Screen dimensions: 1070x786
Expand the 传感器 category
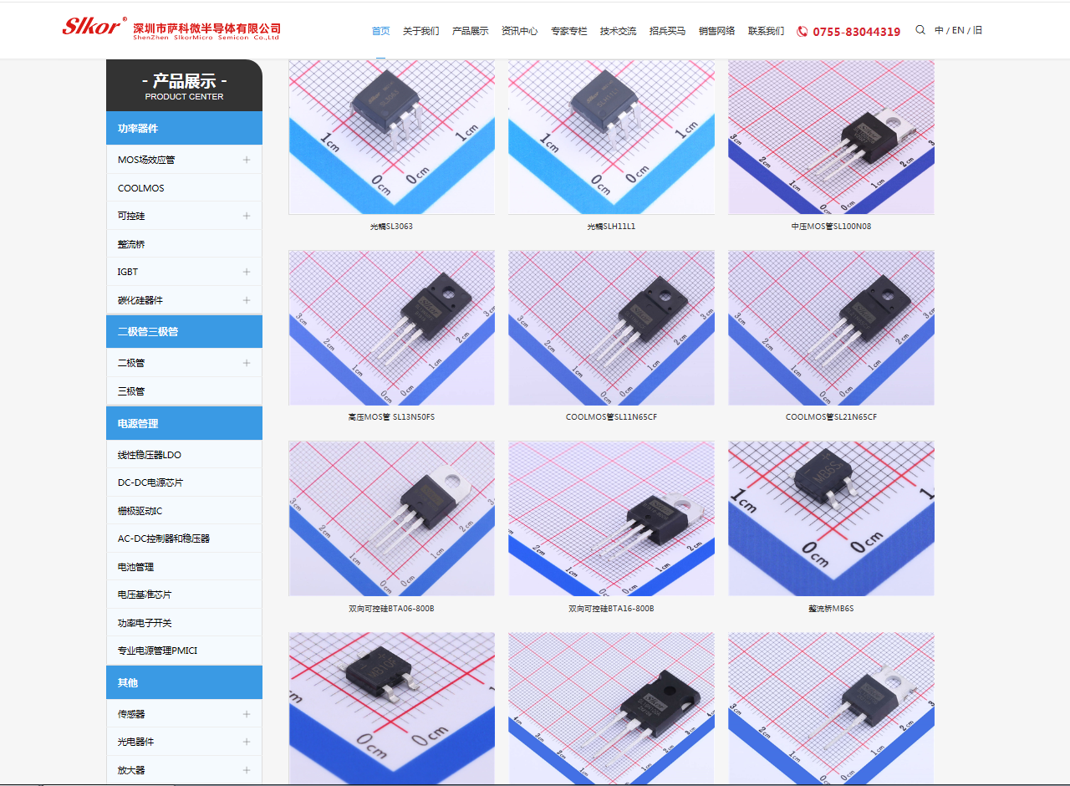point(247,714)
